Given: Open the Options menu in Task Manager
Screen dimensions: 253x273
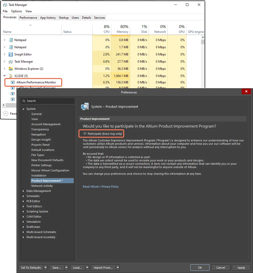Looking at the screenshot, I should [x=16, y=11].
